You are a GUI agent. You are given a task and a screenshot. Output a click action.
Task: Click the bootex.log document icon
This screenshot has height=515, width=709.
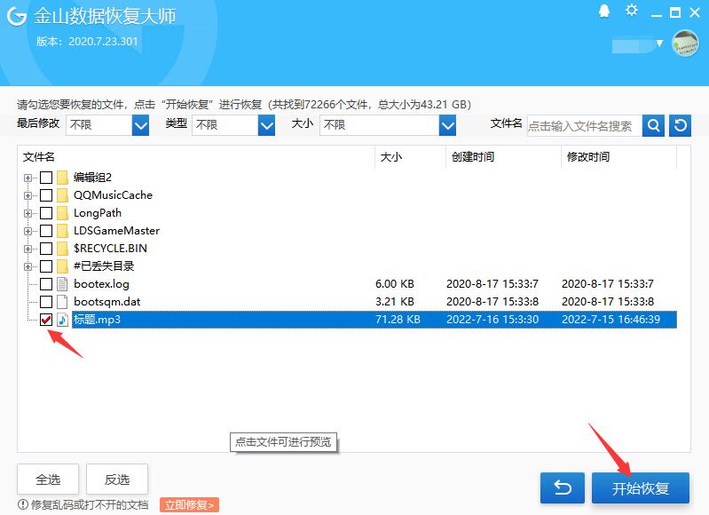click(x=62, y=284)
